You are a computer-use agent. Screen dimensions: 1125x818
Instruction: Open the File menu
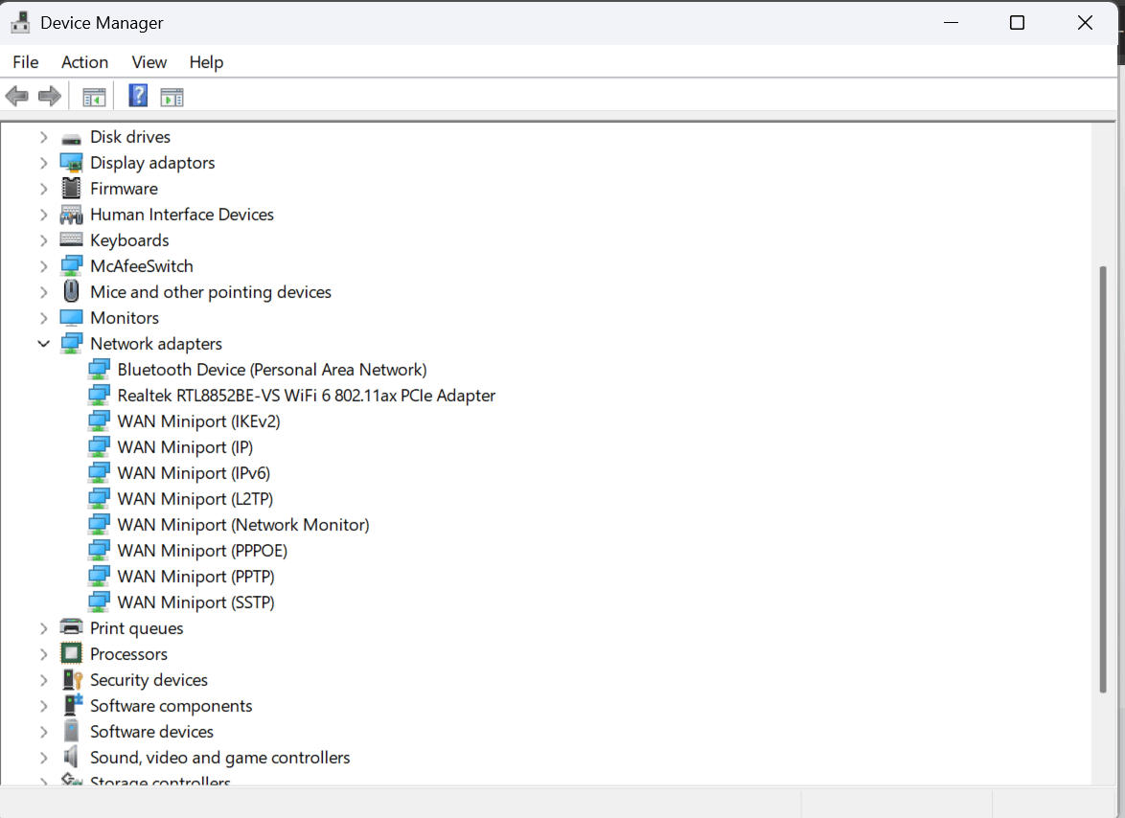(26, 62)
